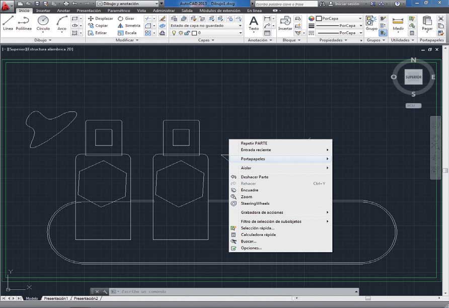Select the Círculo tool
The width and height of the screenshot is (449, 308).
click(43, 23)
